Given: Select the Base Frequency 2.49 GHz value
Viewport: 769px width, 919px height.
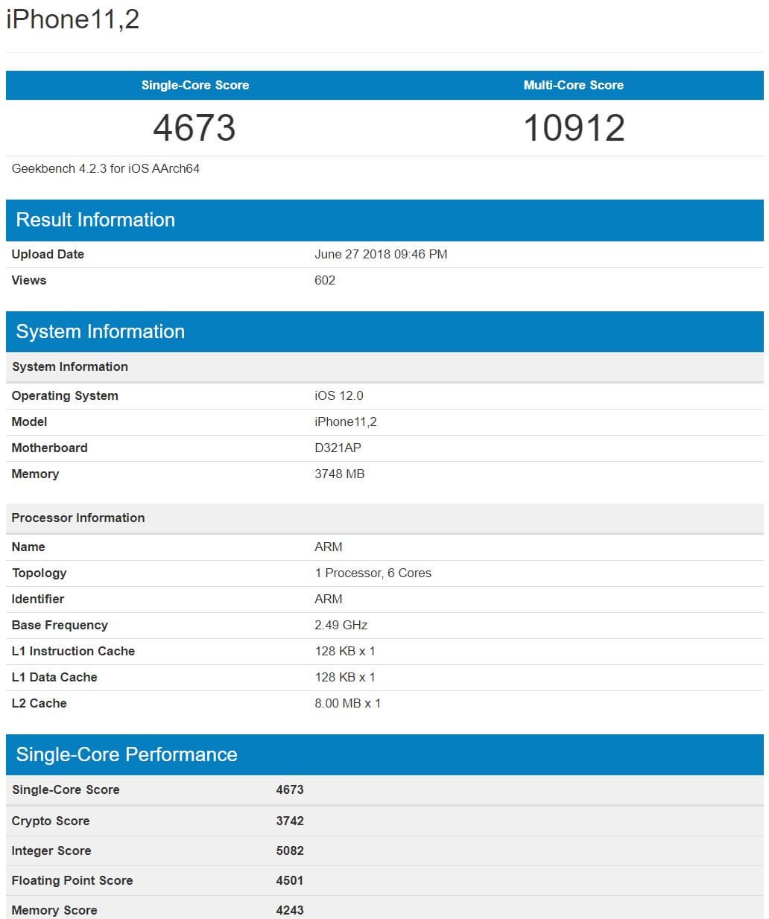Looking at the screenshot, I should [341, 625].
